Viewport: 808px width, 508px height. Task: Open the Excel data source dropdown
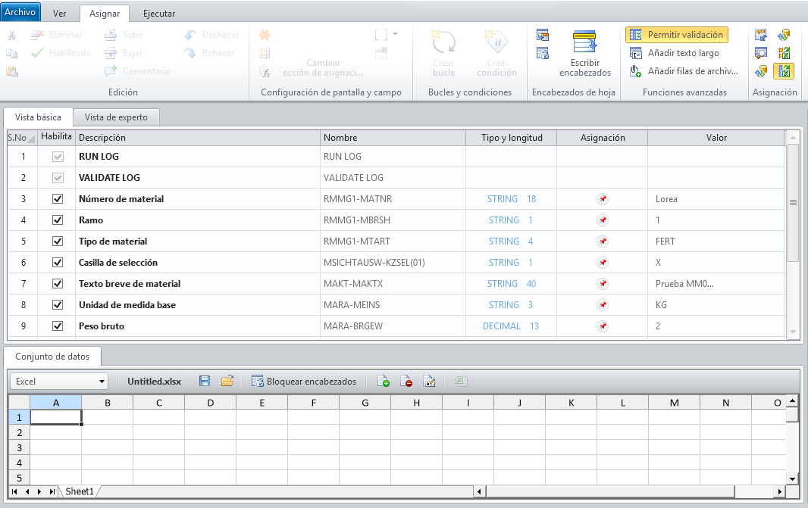click(x=102, y=382)
